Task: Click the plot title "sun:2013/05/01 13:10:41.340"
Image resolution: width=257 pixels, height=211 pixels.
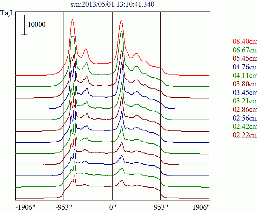Action: tap(112, 4)
